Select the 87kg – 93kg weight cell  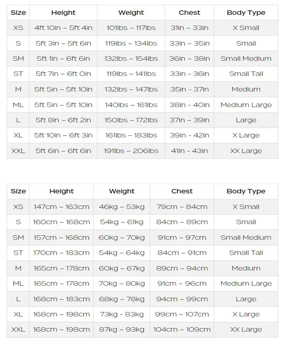point(122,329)
